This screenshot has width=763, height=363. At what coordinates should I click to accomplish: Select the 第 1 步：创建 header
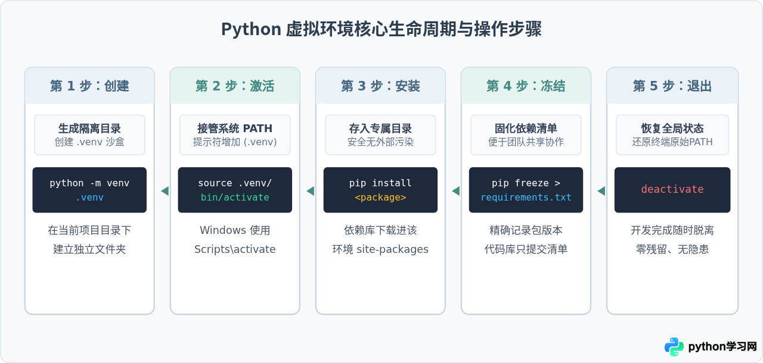click(89, 86)
